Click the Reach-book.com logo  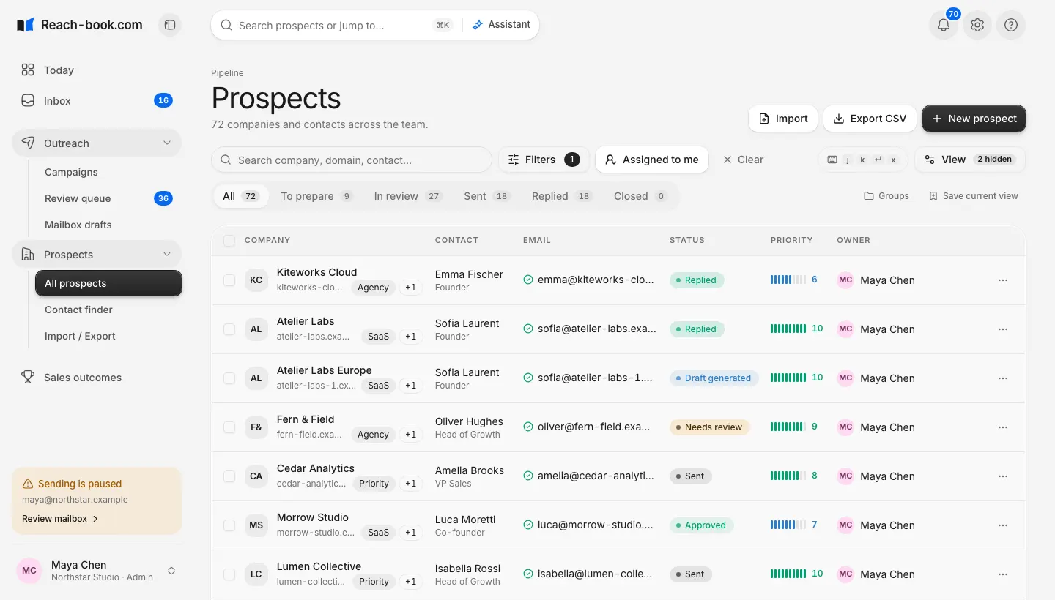79,25
